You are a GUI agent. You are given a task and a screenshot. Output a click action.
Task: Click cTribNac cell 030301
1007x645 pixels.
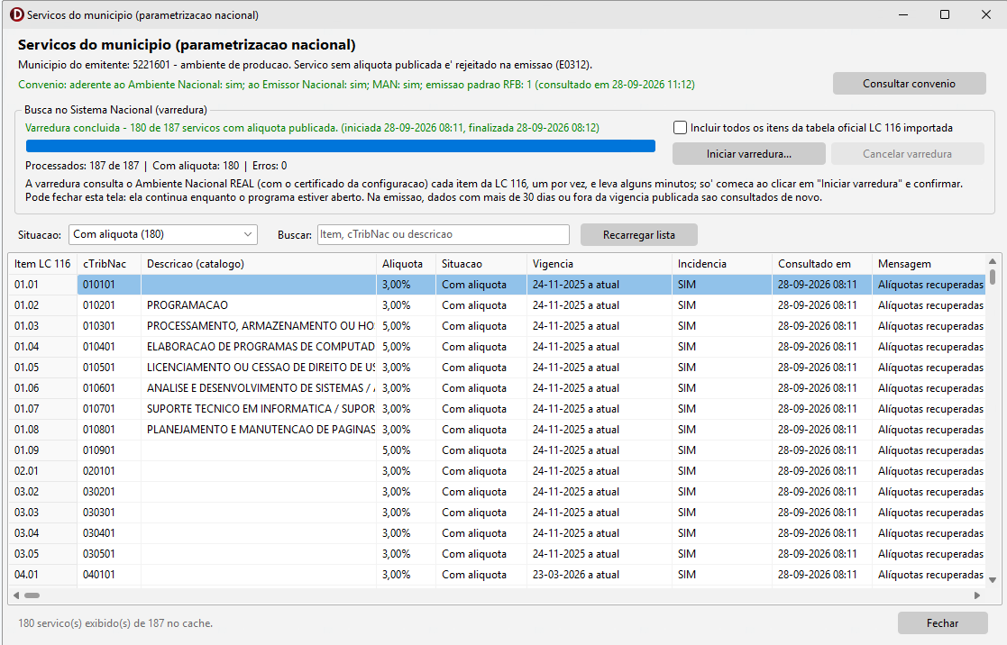click(109, 513)
